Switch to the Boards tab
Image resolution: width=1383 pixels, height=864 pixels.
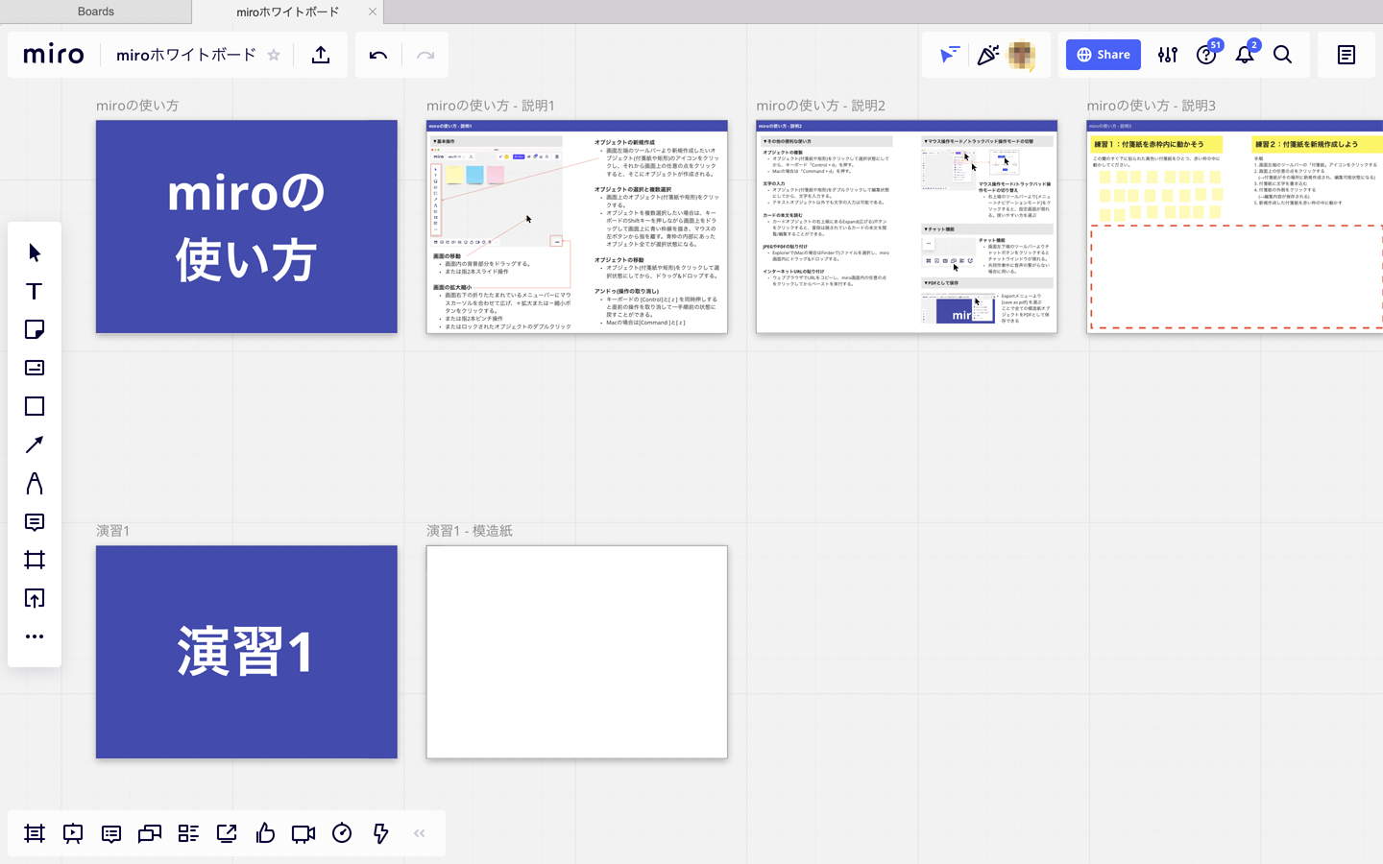click(x=96, y=12)
